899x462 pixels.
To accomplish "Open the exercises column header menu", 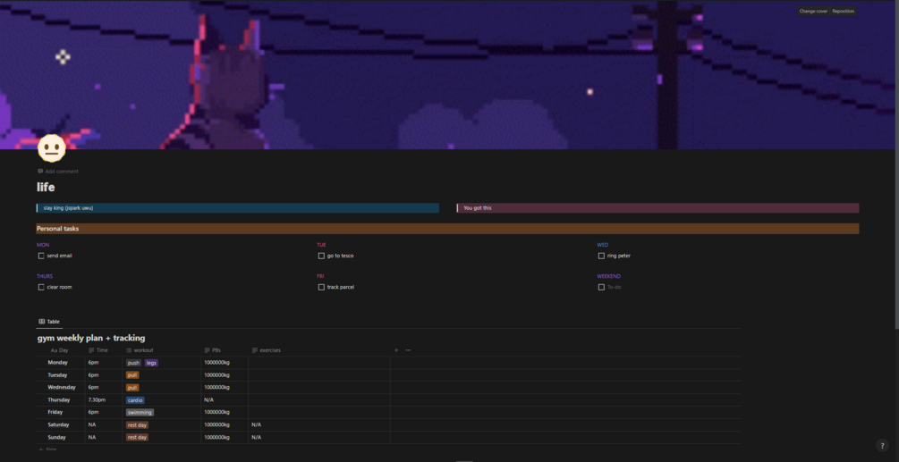I will (x=319, y=350).
